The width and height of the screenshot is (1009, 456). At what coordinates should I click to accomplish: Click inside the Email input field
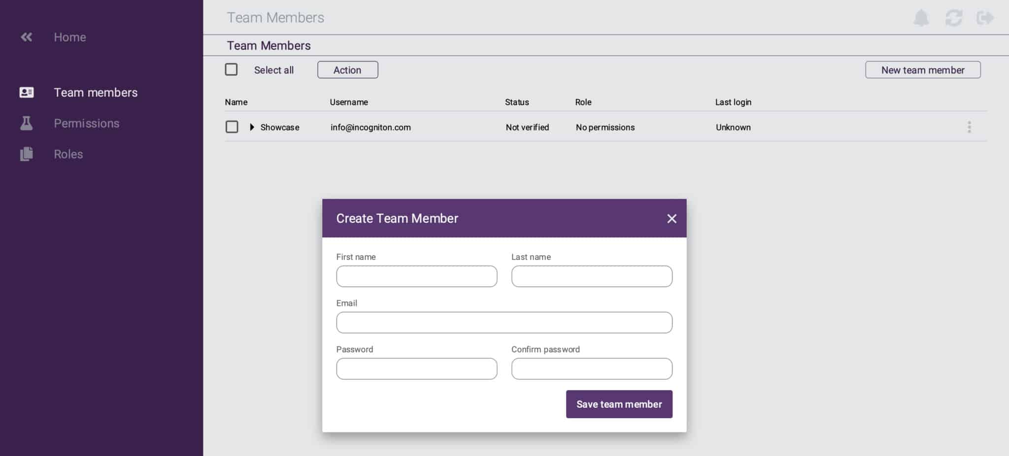[x=504, y=322]
